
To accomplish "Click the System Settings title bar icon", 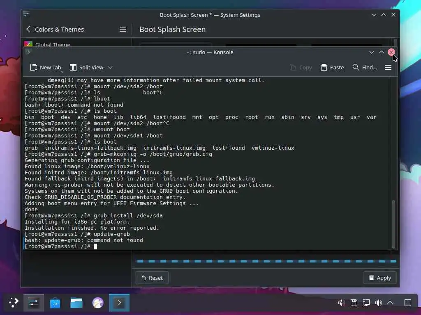I will point(26,14).
